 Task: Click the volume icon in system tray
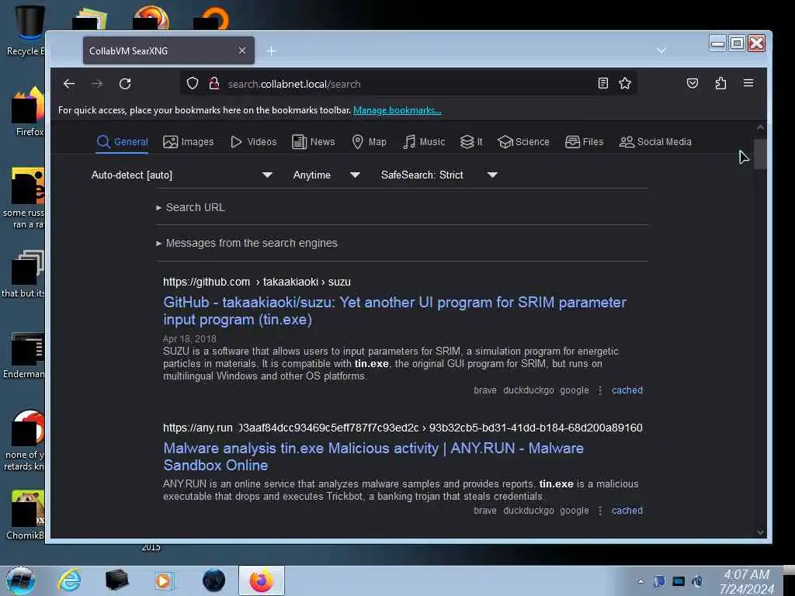(697, 581)
